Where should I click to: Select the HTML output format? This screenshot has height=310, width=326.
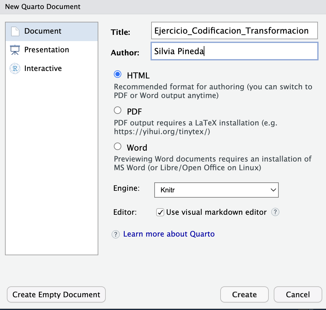(118, 75)
